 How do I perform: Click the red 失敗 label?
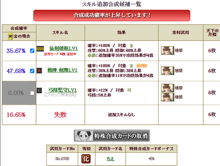60,115
